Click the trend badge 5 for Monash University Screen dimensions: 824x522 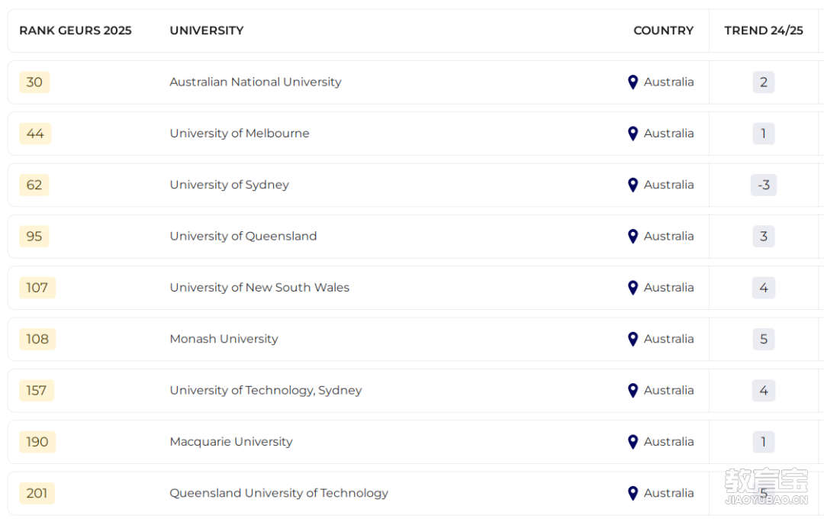764,339
